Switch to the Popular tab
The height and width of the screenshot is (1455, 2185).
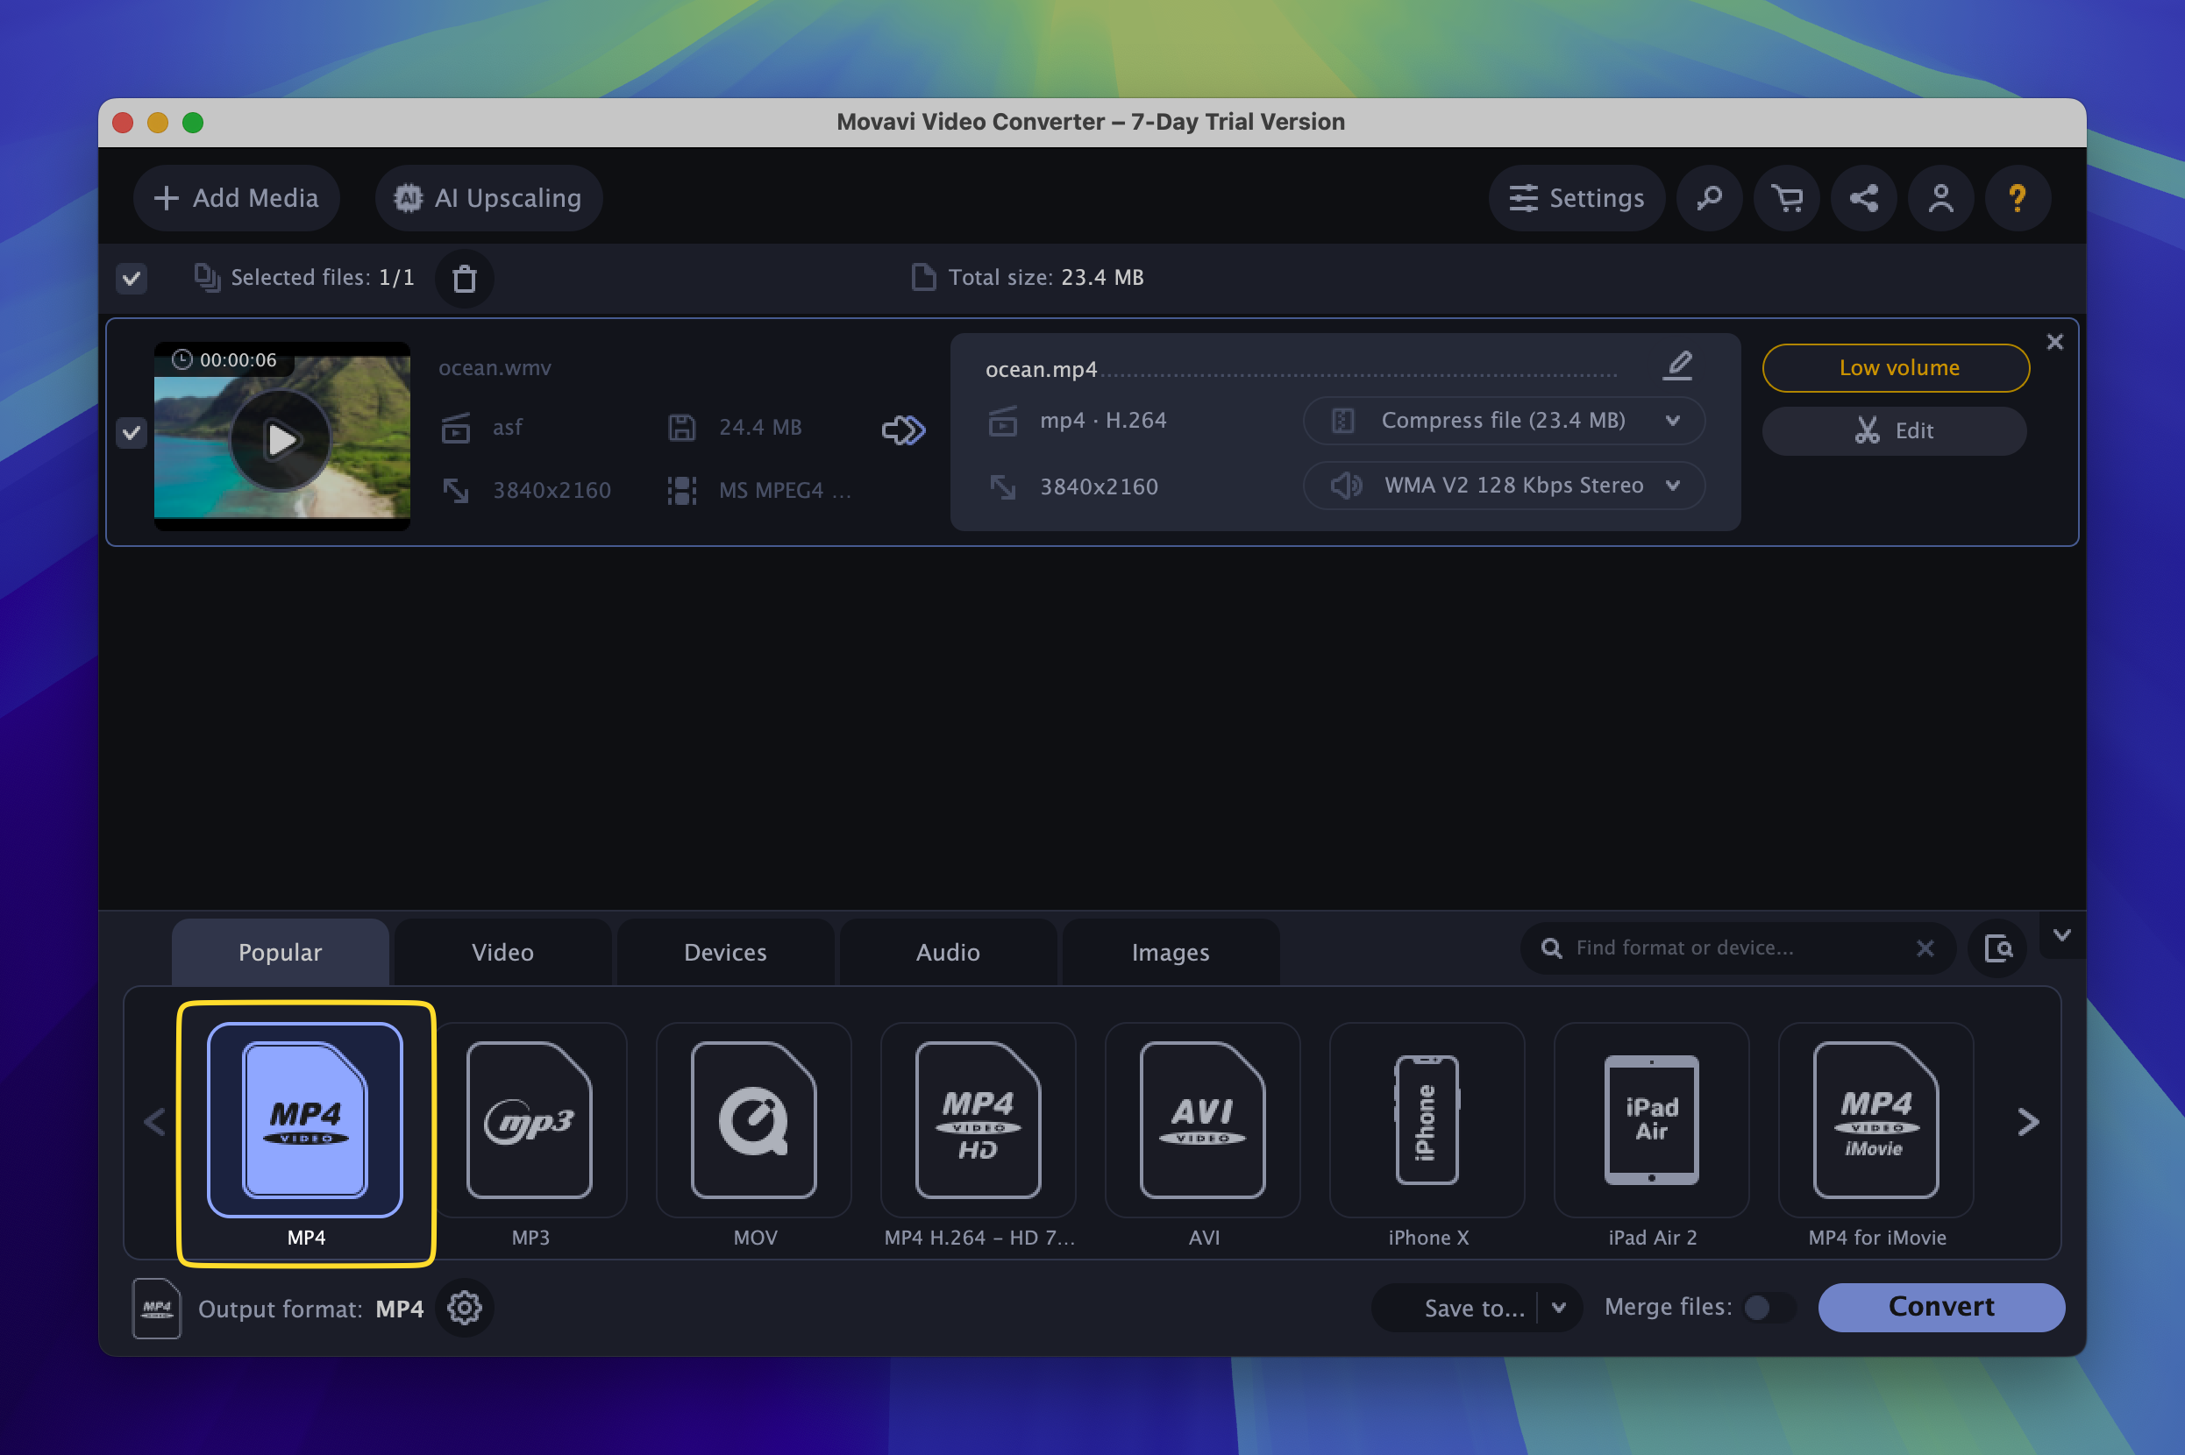[281, 952]
